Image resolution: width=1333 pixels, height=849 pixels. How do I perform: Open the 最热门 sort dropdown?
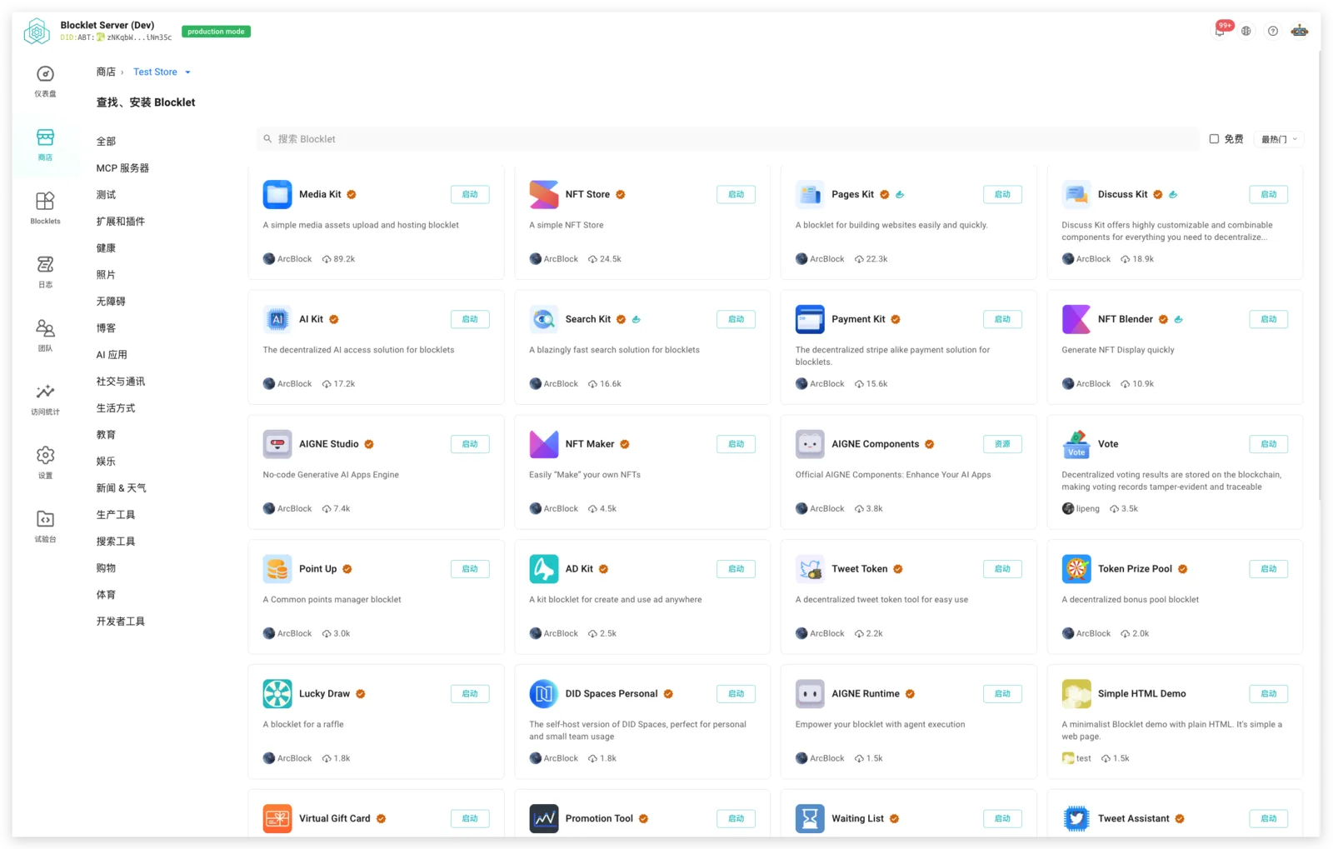(x=1279, y=139)
